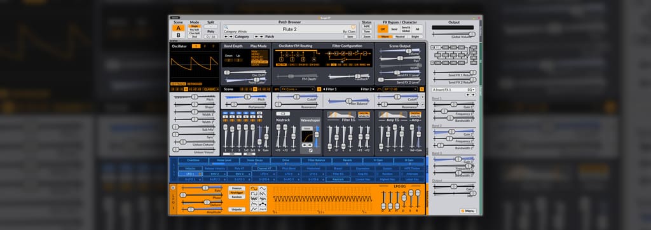Open Zoom status menu
651x230 pixels.
coord(367,37)
